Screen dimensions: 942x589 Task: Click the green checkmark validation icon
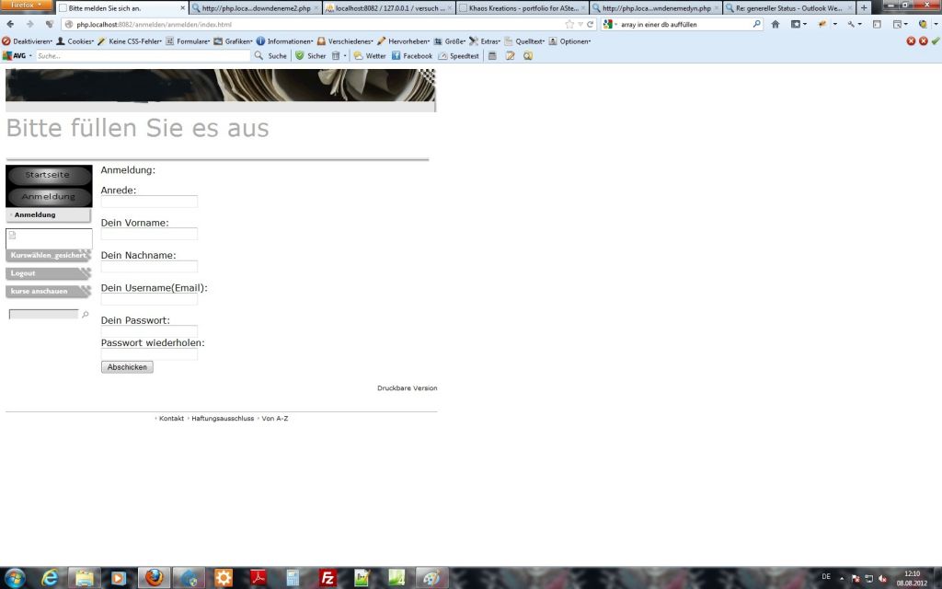pos(936,41)
